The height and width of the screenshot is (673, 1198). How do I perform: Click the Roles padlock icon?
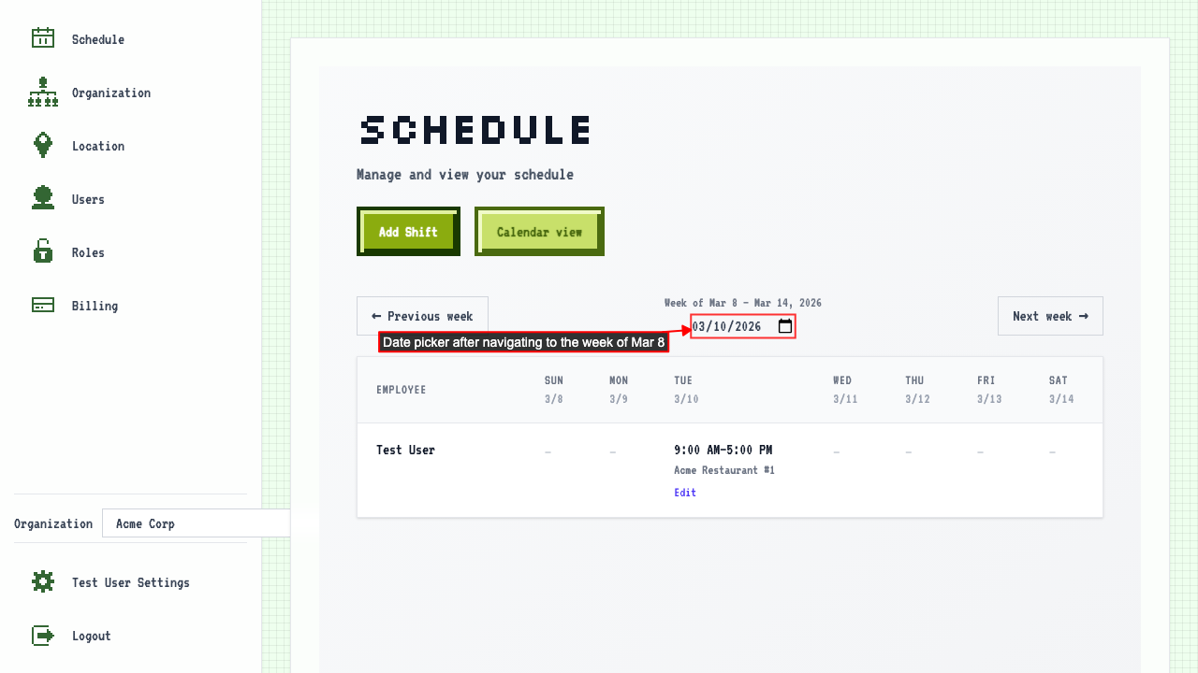(43, 251)
